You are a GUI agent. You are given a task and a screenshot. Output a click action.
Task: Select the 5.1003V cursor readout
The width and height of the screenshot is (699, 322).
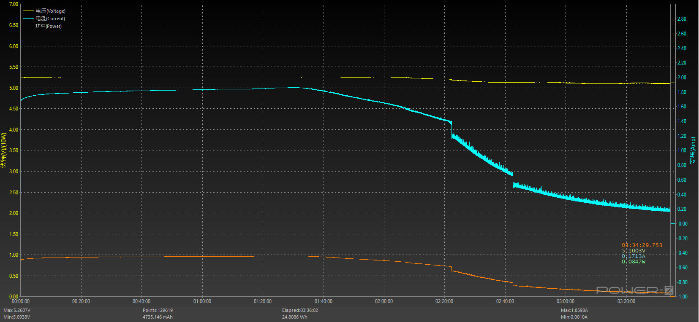coord(634,251)
